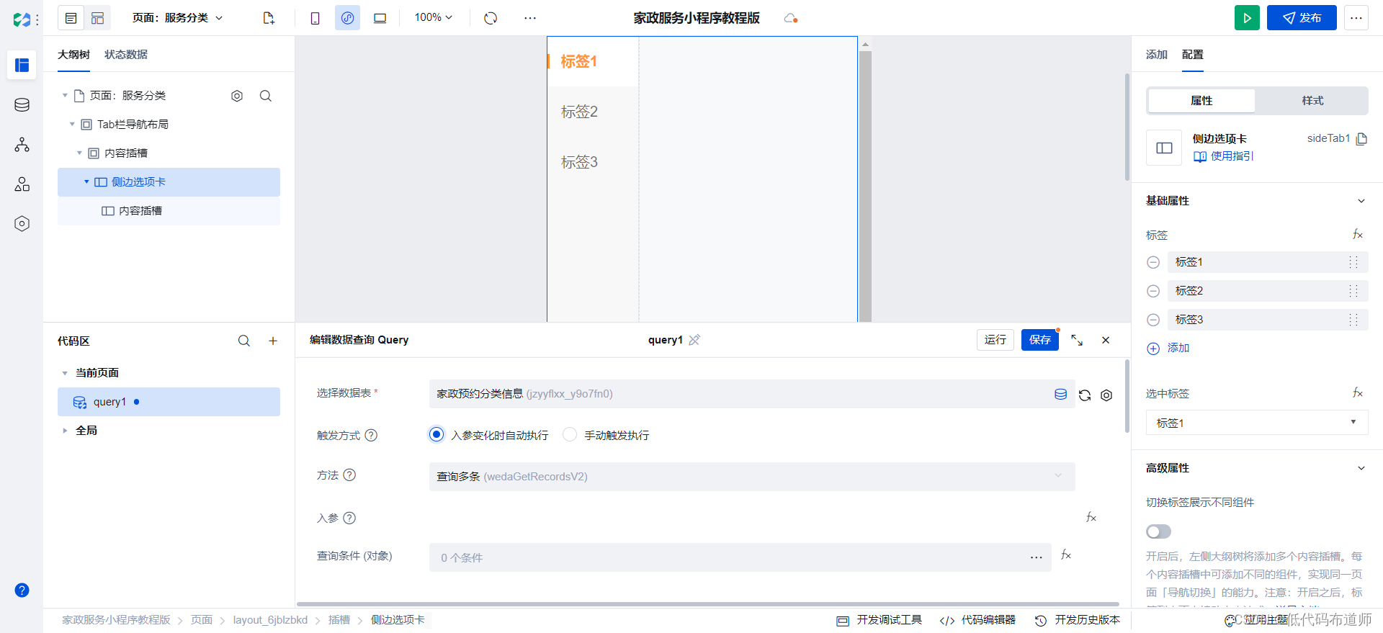Viewport: 1383px width, 633px height.
Task: Select 手动触发执行 radio option
Action: coord(570,434)
